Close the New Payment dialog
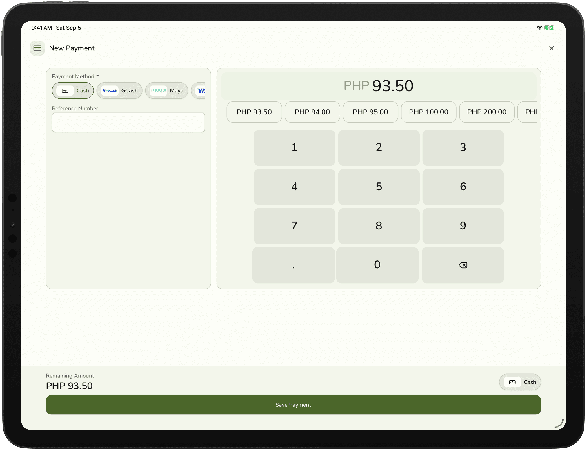The image size is (587, 451). pos(552,48)
